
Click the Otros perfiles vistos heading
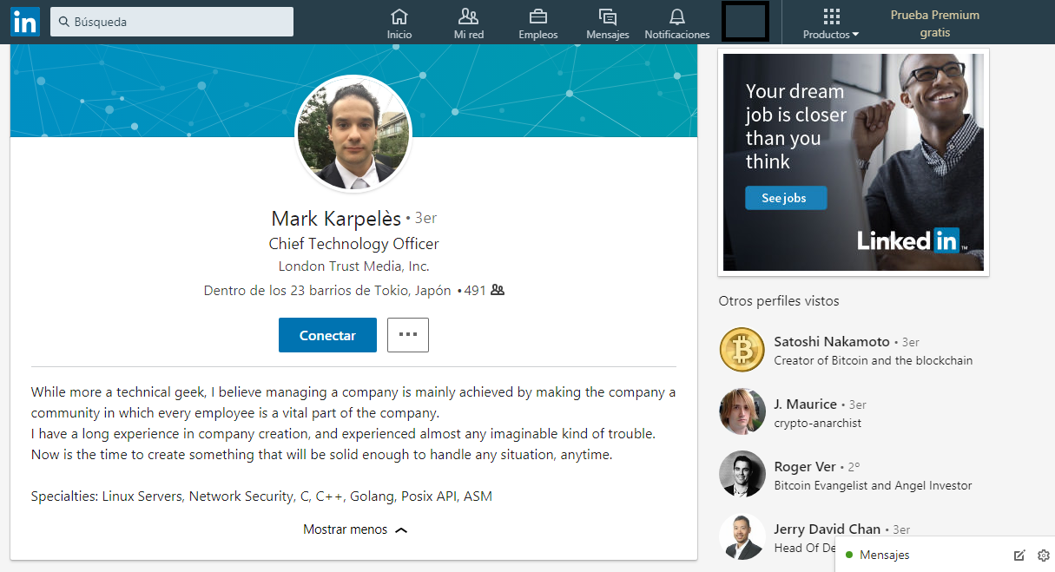pyautogui.click(x=779, y=301)
